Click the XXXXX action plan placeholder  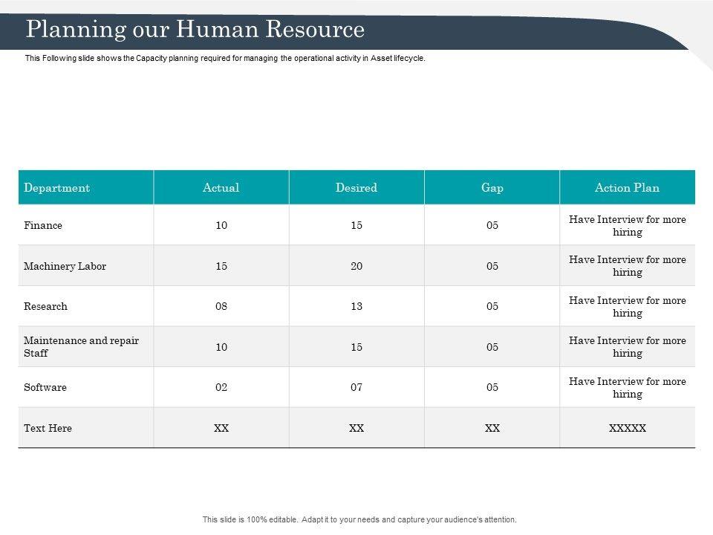click(627, 428)
